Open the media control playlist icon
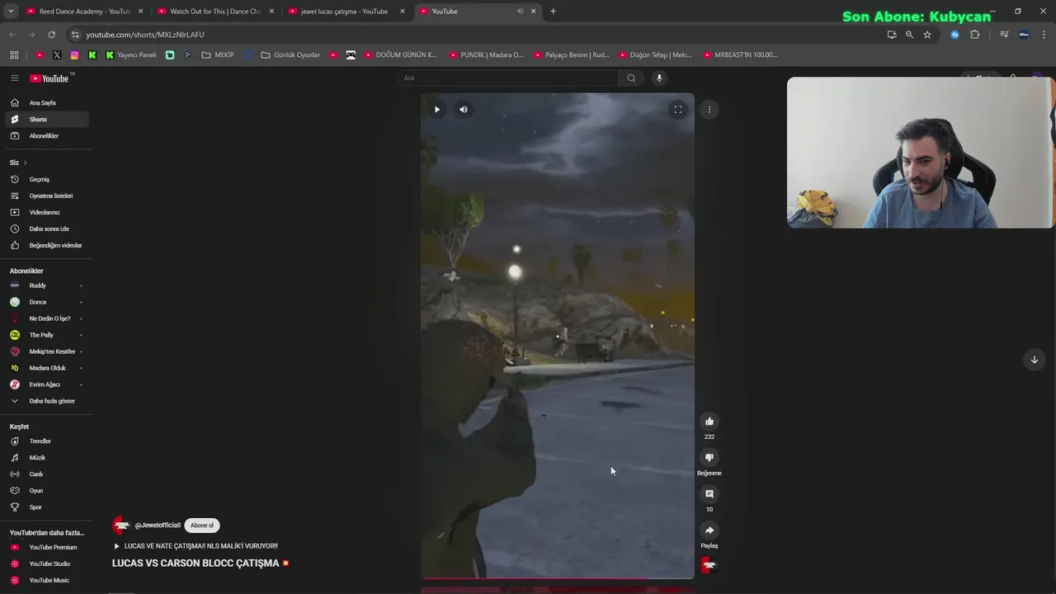The height and width of the screenshot is (594, 1056). (1004, 35)
